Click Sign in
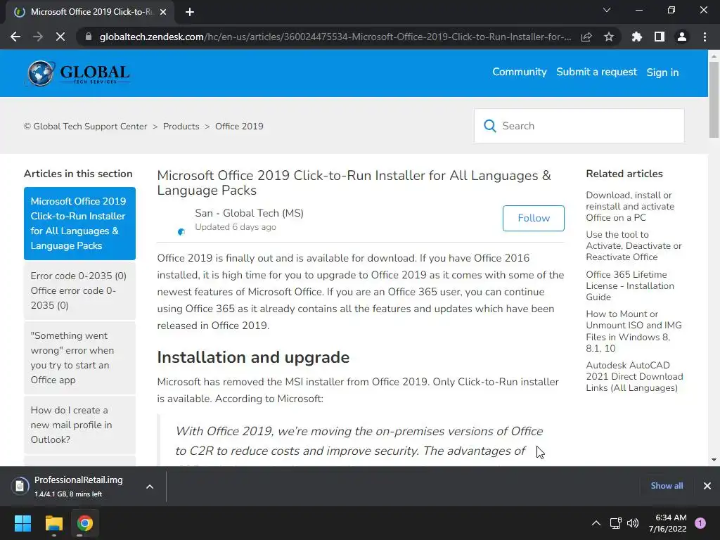 pos(662,72)
